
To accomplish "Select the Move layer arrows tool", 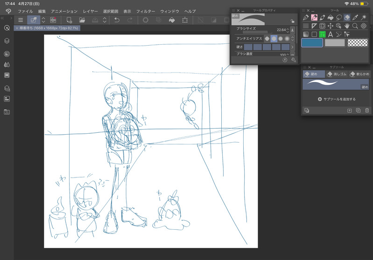I will point(331,26).
